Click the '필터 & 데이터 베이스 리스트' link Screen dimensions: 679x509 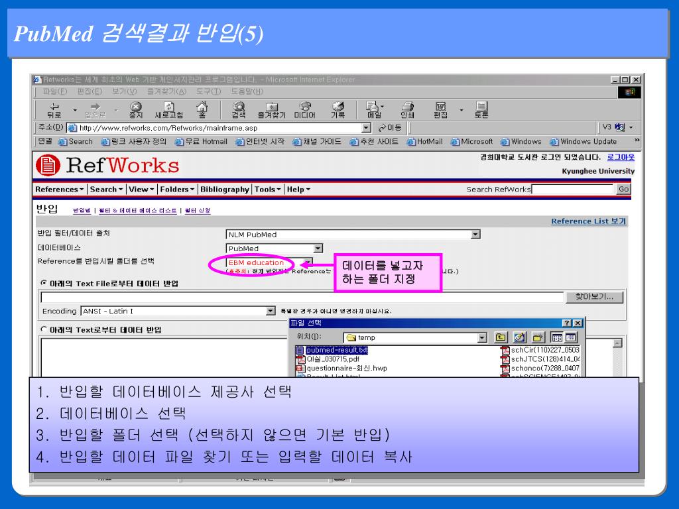click(x=138, y=210)
